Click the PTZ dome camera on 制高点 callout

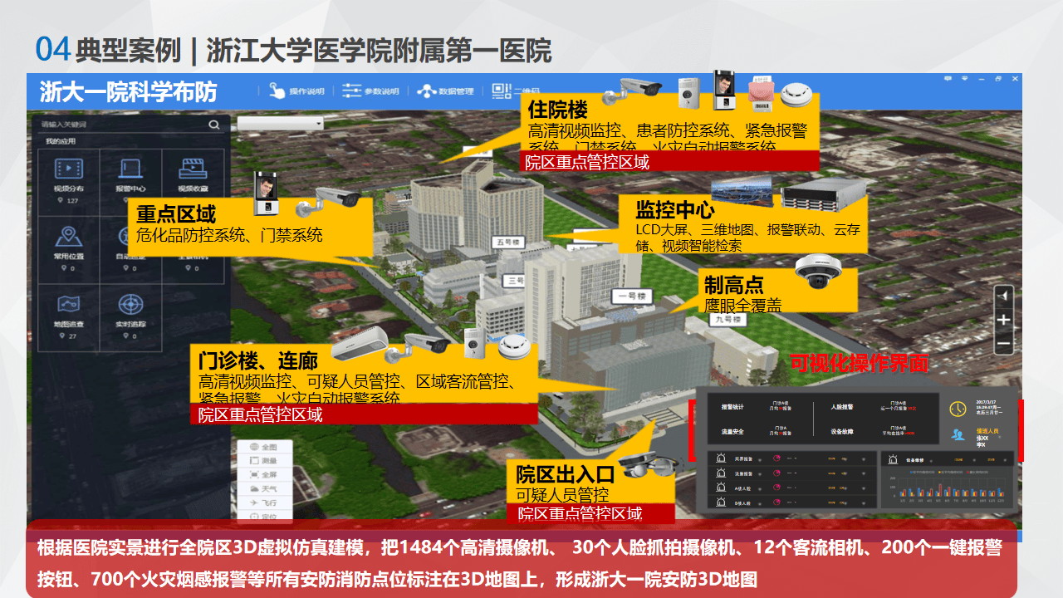tap(817, 271)
